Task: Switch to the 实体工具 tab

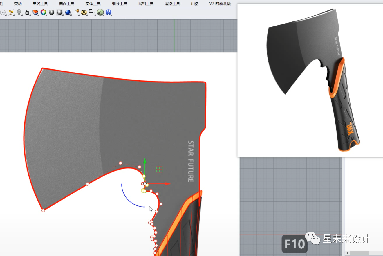Action: tap(93, 3)
